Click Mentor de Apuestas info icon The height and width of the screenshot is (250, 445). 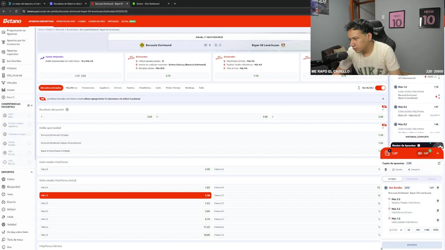click(419, 145)
